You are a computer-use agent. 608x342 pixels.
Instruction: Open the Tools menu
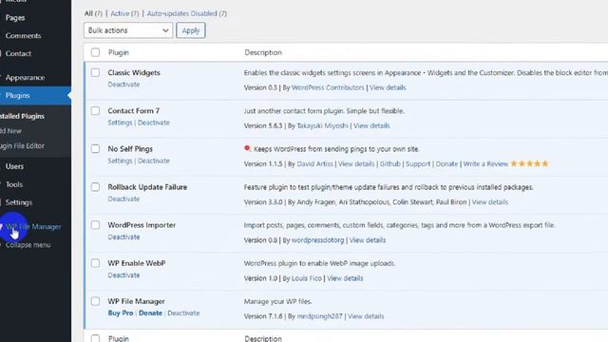[x=14, y=184]
